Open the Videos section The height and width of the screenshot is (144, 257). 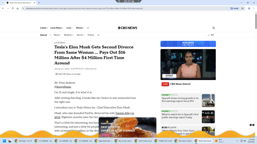click(91, 35)
